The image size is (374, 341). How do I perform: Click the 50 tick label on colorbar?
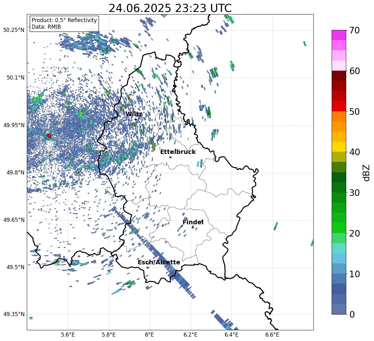click(x=354, y=111)
